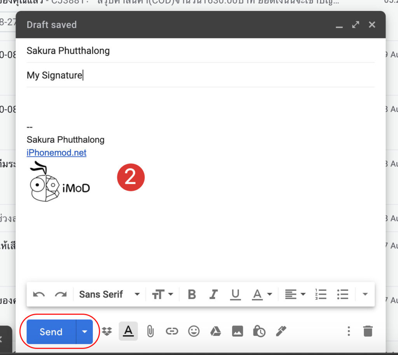Attach files with the paperclip icon
This screenshot has height=355, width=398.
tap(150, 331)
